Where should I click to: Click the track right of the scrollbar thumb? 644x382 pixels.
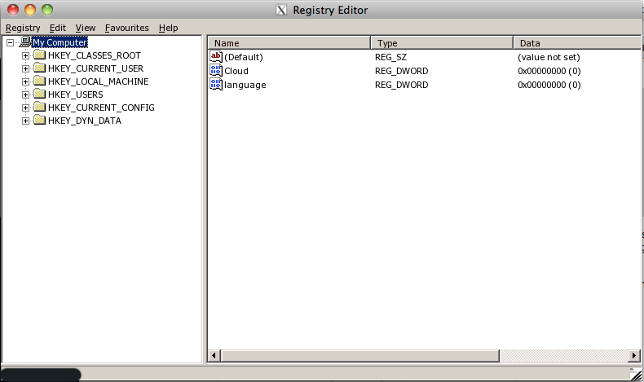(x=563, y=355)
